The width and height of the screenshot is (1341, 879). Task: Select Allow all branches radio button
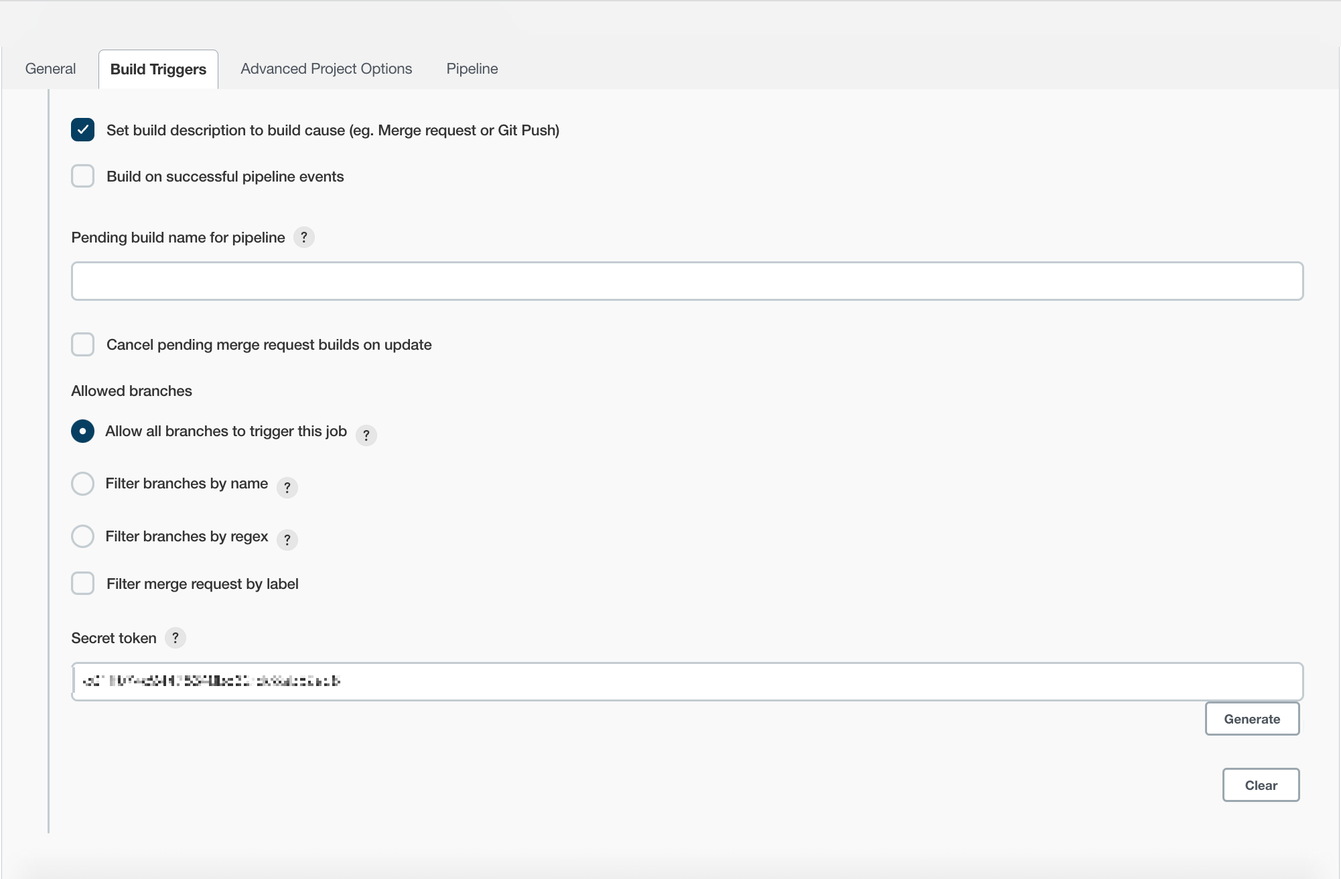[82, 431]
